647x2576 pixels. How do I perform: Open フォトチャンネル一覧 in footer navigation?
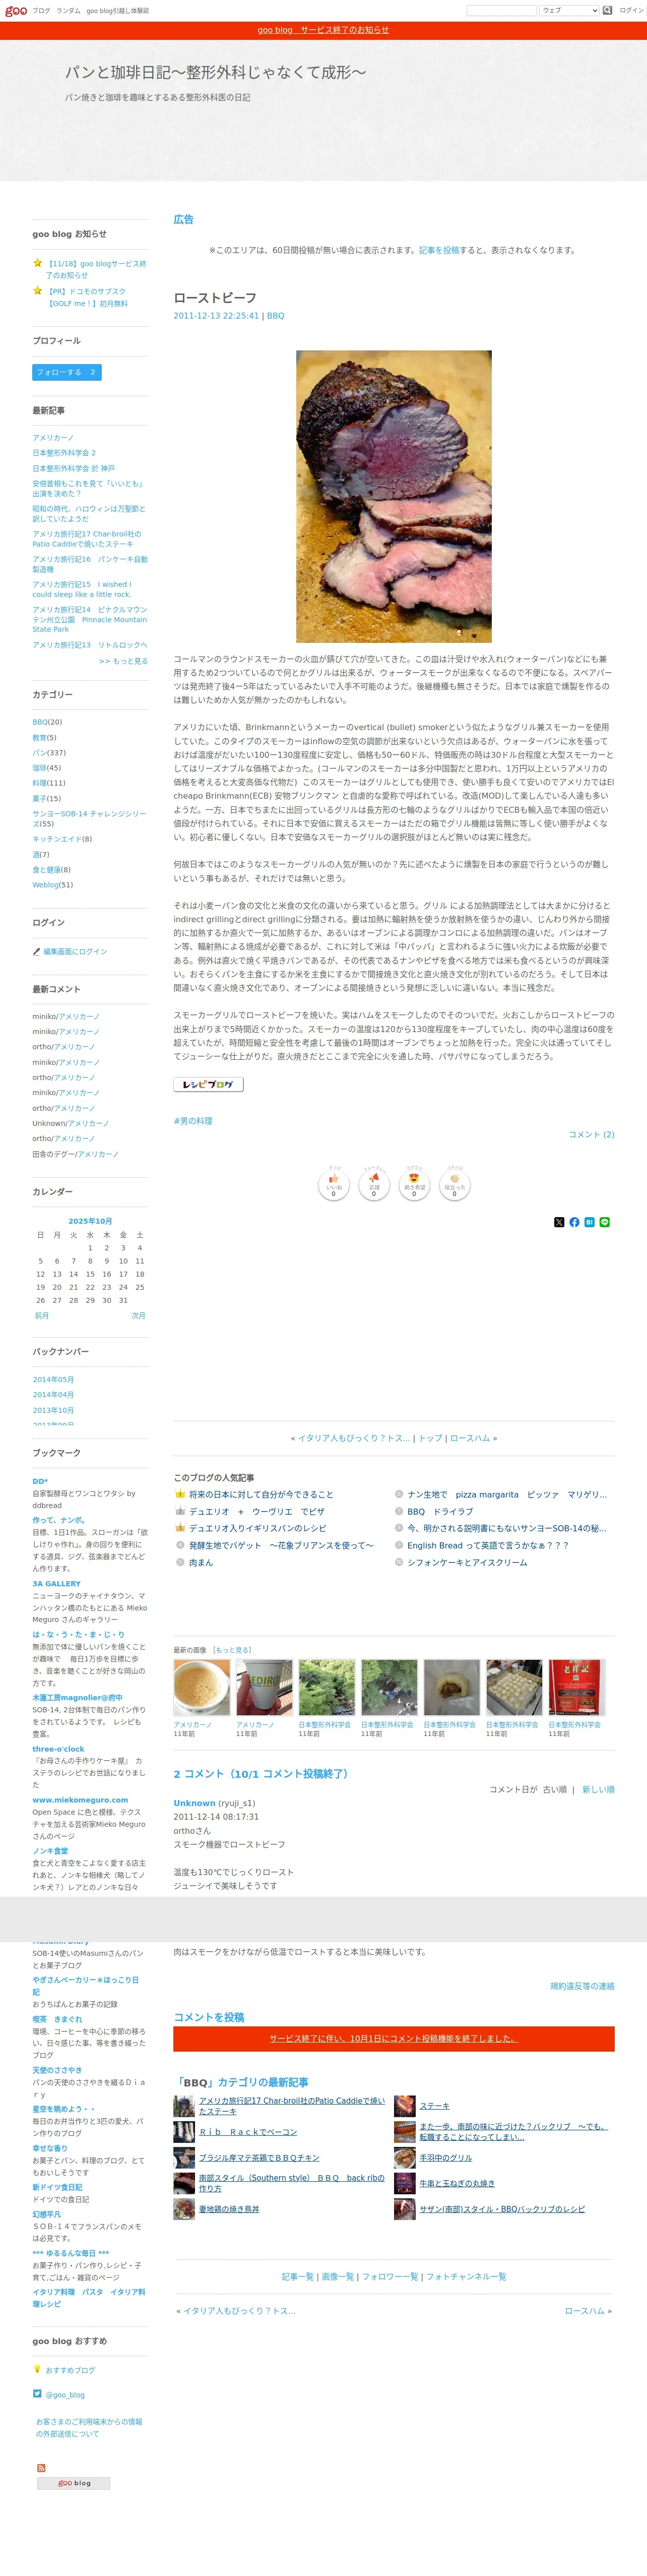coord(466,2277)
